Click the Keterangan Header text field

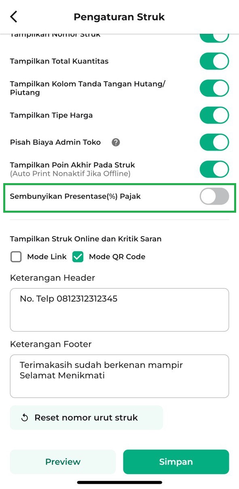click(x=119, y=310)
